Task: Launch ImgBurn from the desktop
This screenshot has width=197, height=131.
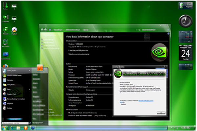Action: (x=14, y=31)
